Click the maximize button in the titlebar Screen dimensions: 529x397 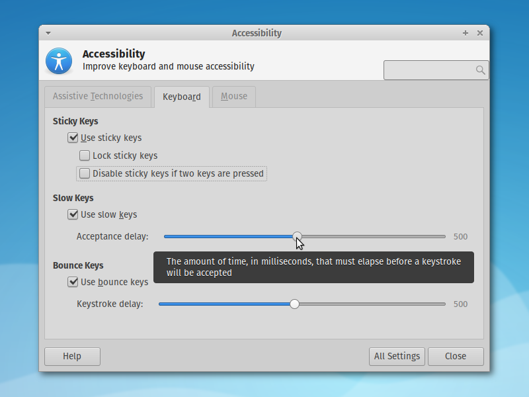pos(465,32)
